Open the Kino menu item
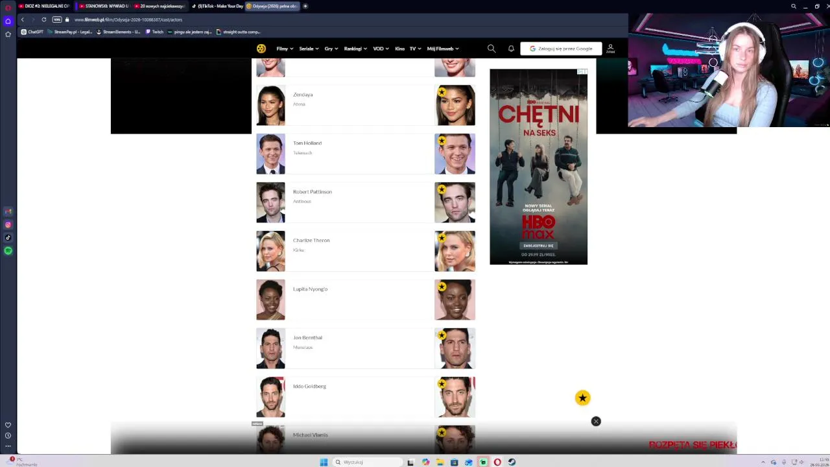 click(399, 49)
